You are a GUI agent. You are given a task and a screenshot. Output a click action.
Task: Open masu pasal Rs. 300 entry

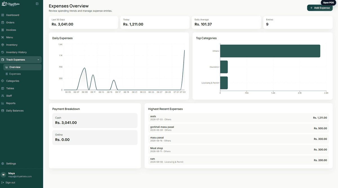pos(239,139)
